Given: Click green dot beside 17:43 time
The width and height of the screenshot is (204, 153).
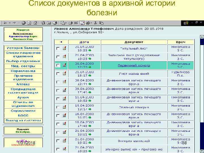Looking at the screenshot, I should click(90, 126).
